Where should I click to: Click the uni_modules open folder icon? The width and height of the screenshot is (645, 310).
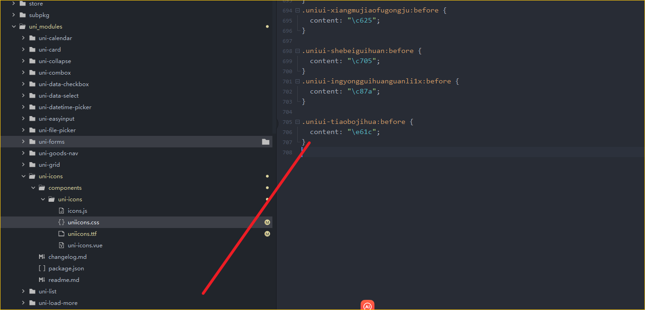(22, 27)
